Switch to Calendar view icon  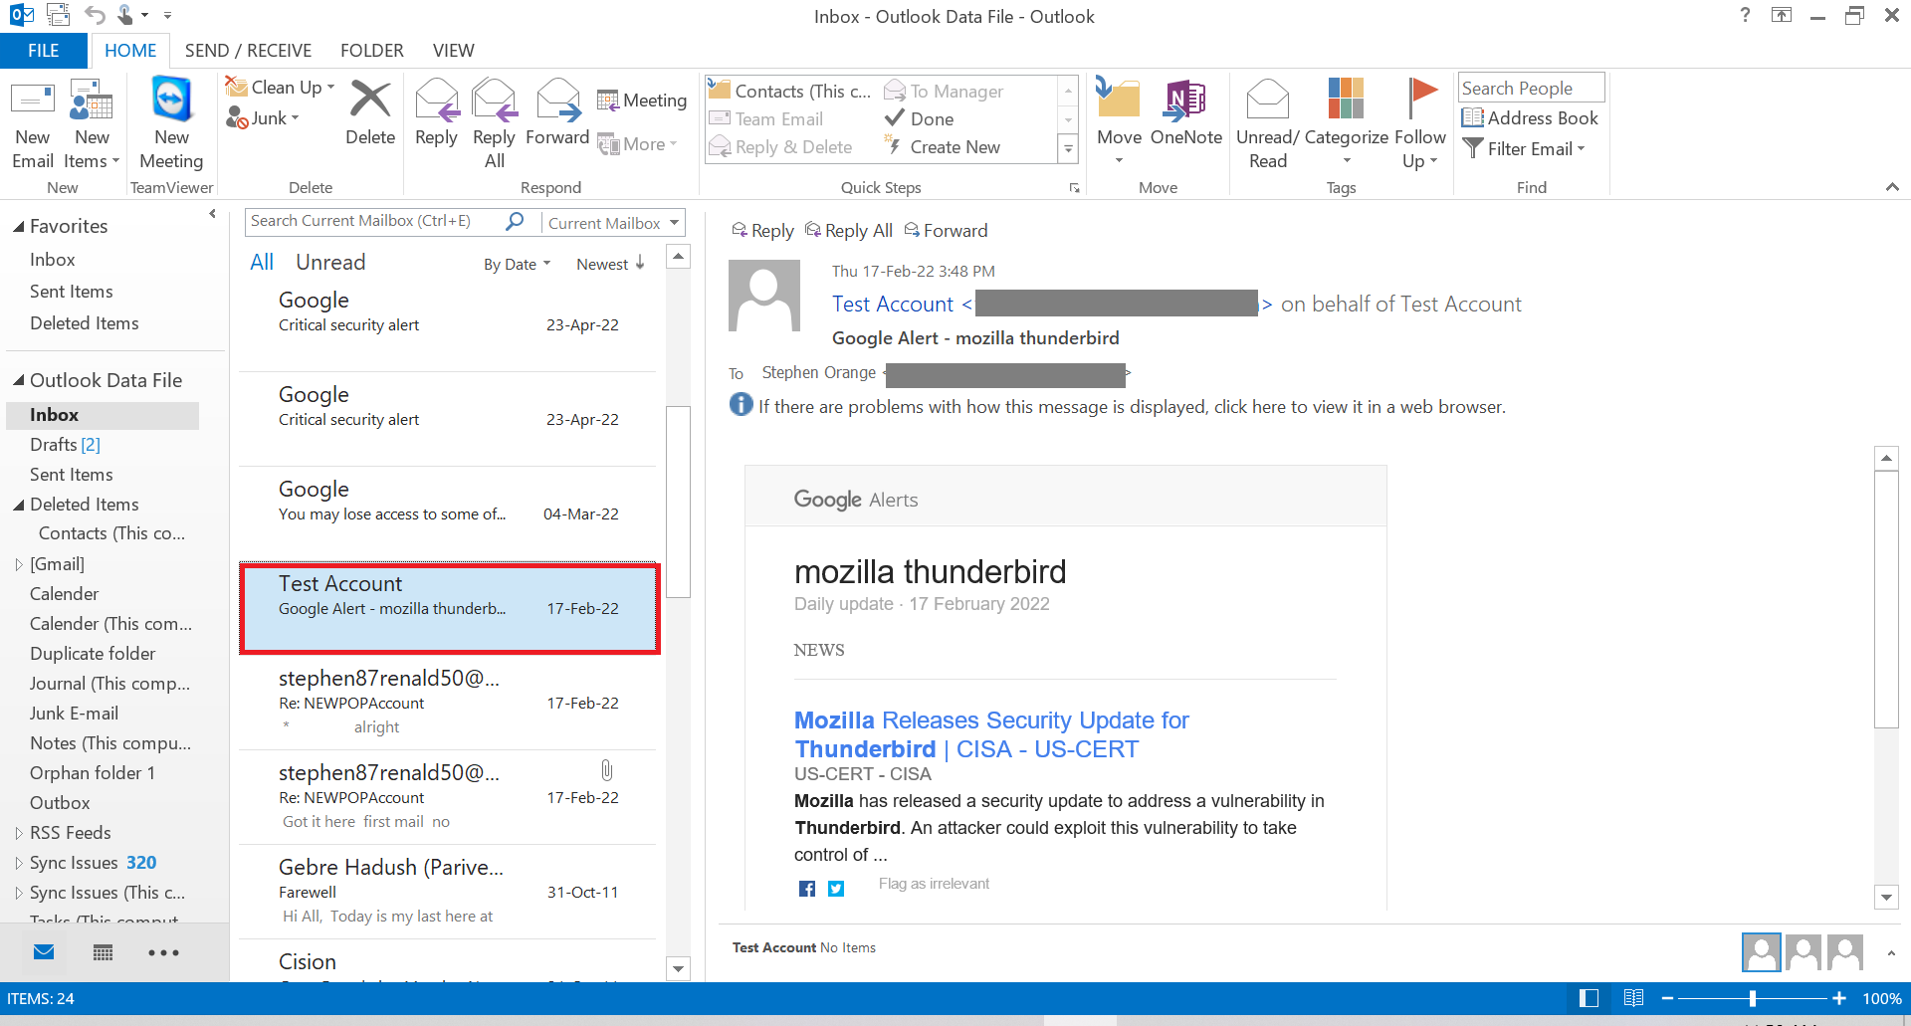(103, 952)
